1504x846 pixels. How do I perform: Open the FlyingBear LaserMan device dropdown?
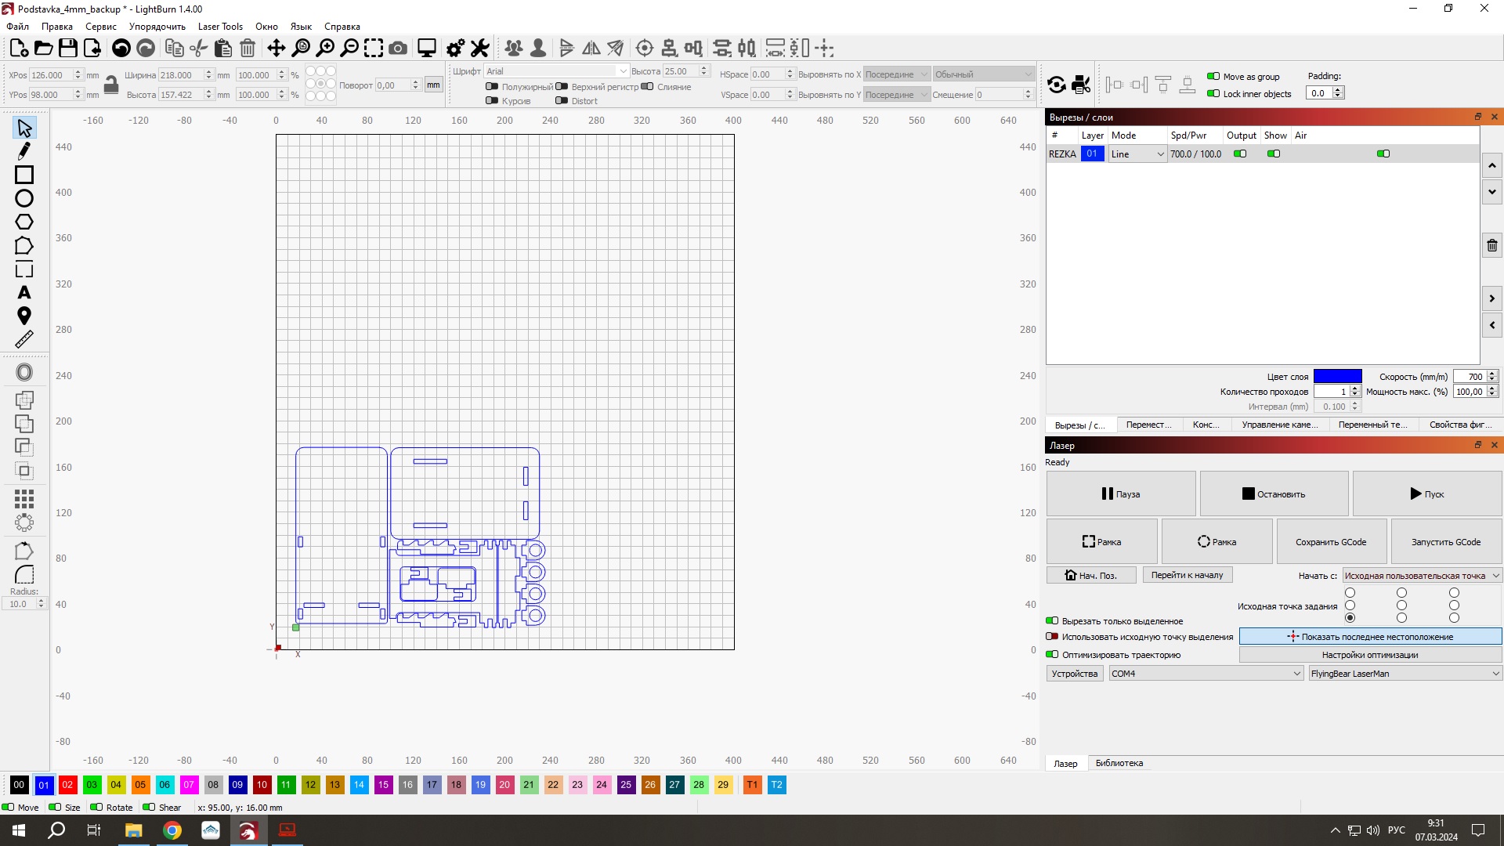click(x=1405, y=674)
